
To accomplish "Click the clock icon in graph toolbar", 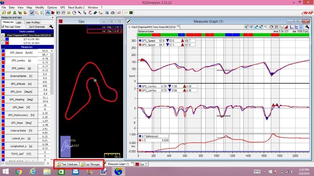I will tap(271, 27).
